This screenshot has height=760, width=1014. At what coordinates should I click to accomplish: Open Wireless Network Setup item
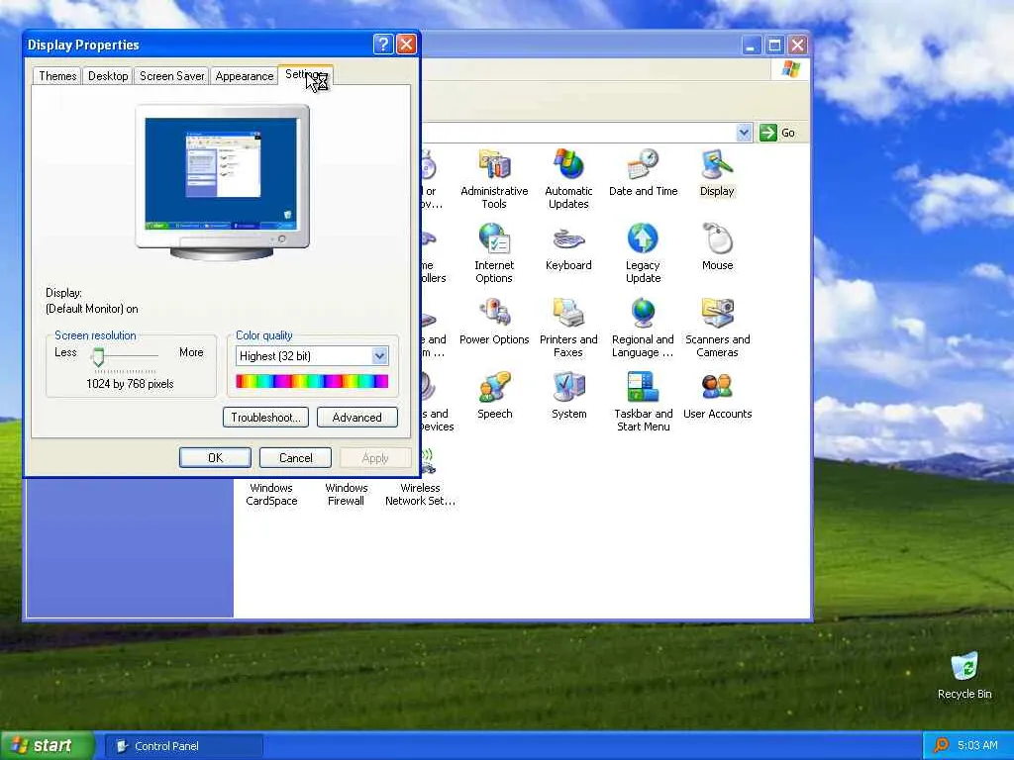[x=420, y=495]
